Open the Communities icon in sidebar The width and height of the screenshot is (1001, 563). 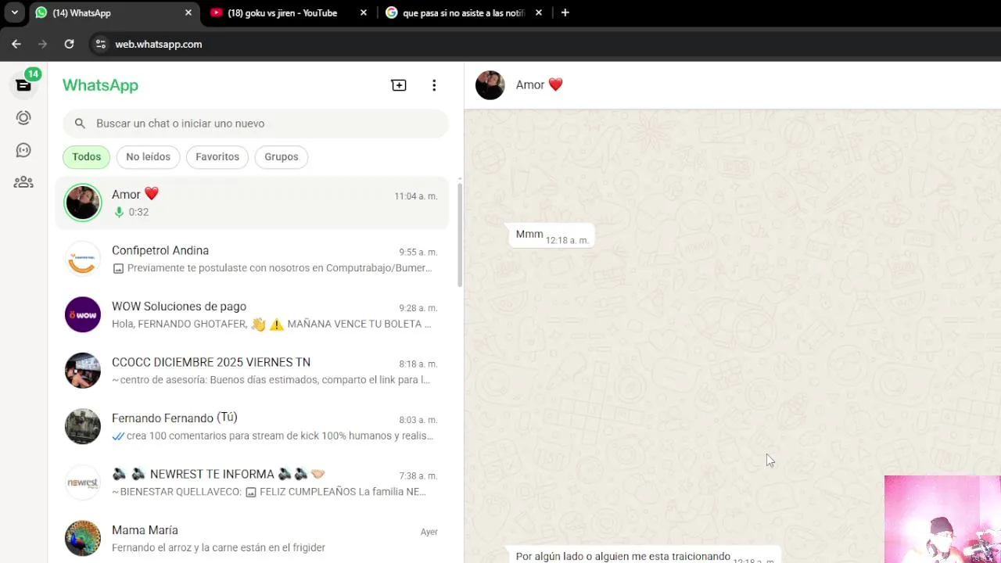(23, 182)
